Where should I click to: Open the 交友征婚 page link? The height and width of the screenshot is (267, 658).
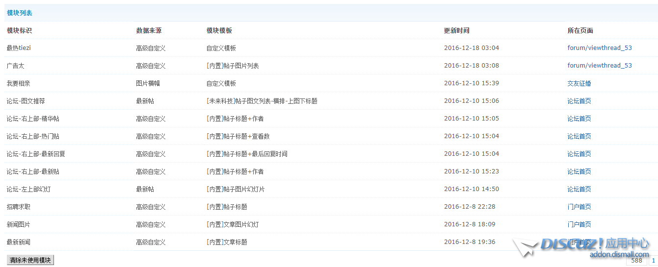pyautogui.click(x=579, y=83)
